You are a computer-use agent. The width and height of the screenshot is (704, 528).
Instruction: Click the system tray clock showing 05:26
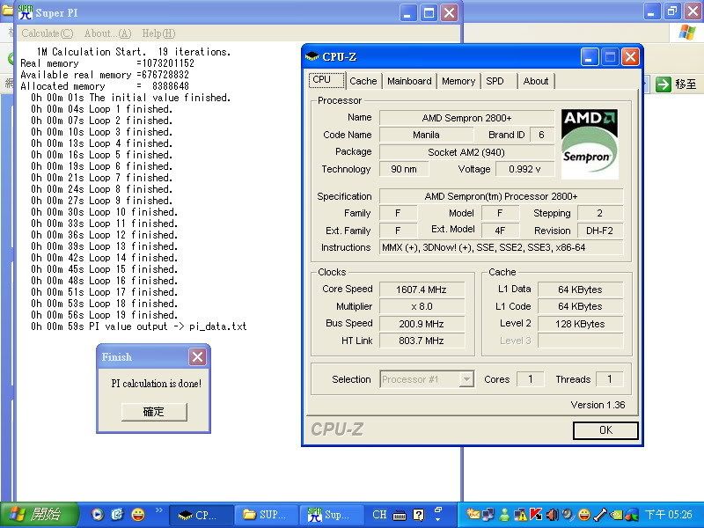(x=669, y=515)
